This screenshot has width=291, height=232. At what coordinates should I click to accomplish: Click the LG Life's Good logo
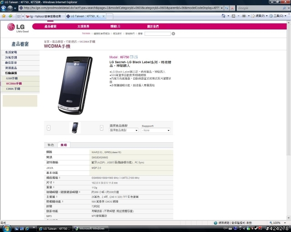(18, 28)
